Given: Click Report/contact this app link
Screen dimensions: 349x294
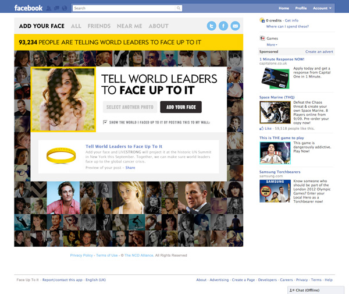Looking at the screenshot, I should 62,280.
